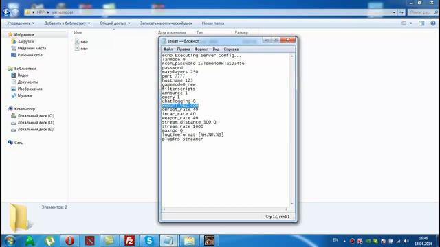This screenshot has height=247, width=440.
Task: Click the network signal tray icon
Action: (399, 241)
